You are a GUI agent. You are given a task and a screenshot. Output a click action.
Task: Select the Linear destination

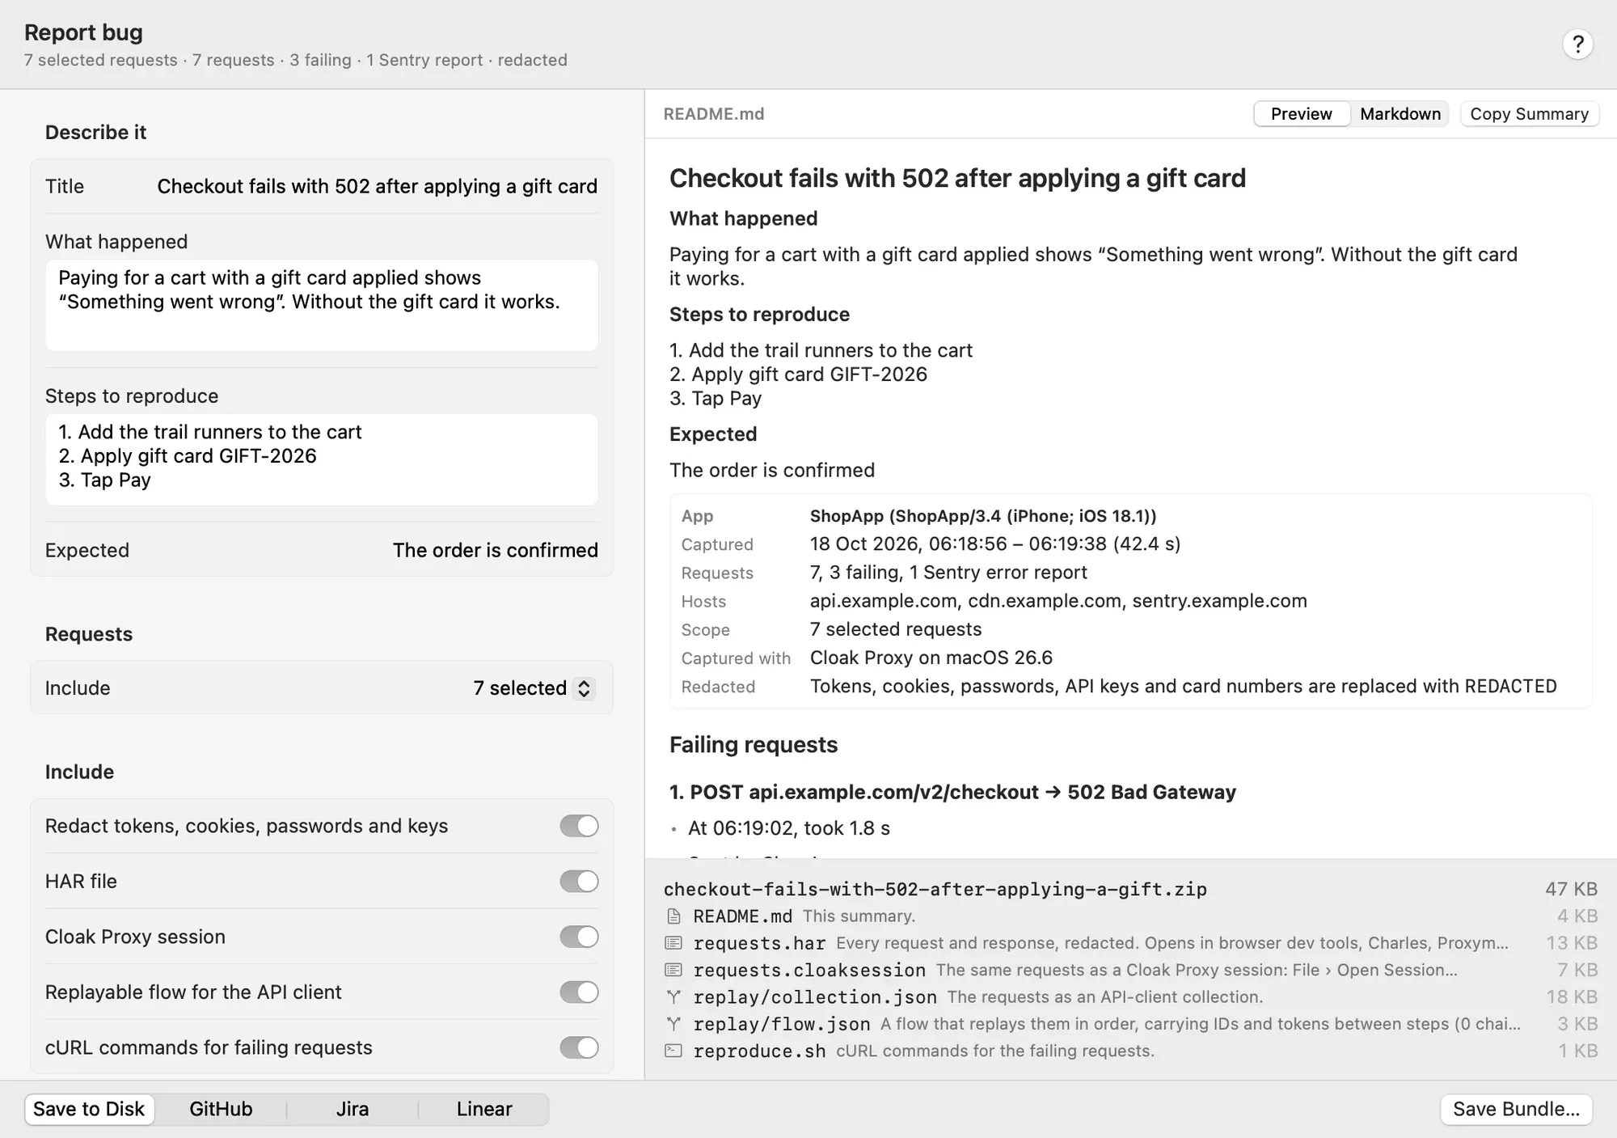pyautogui.click(x=484, y=1109)
